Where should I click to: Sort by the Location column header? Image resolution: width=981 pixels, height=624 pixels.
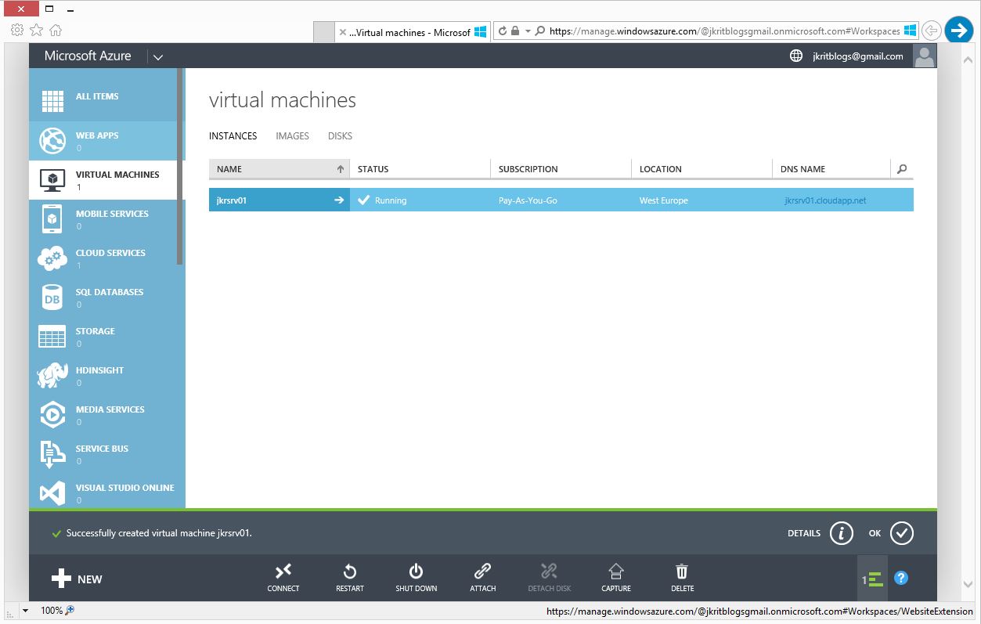702,169
